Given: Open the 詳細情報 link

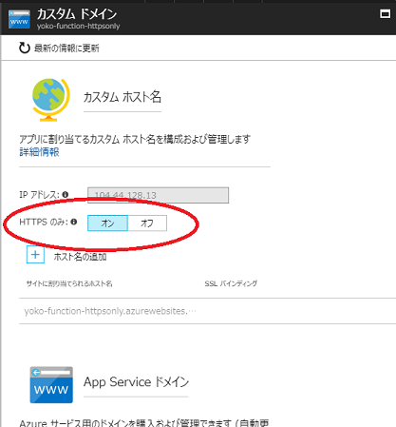Looking at the screenshot, I should (x=39, y=152).
